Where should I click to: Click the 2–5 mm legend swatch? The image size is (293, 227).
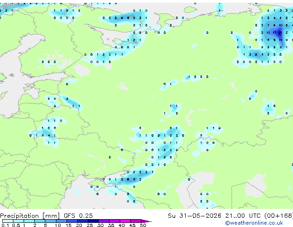40,221
